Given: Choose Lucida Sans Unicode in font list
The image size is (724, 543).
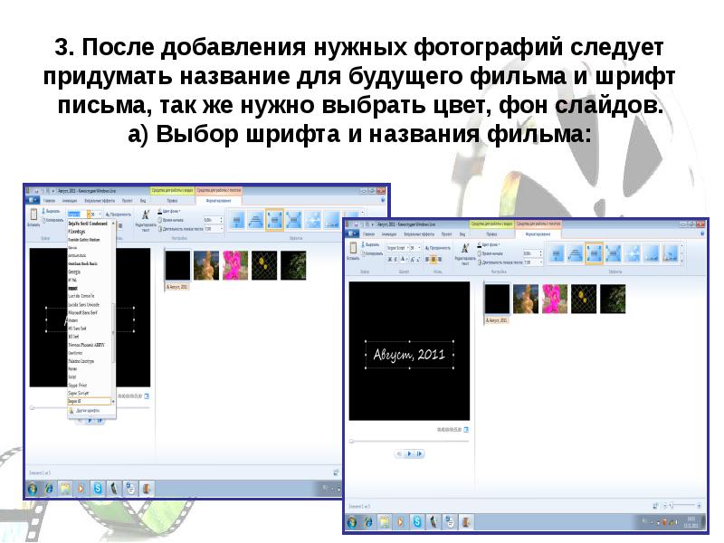Looking at the screenshot, I should [x=83, y=305].
